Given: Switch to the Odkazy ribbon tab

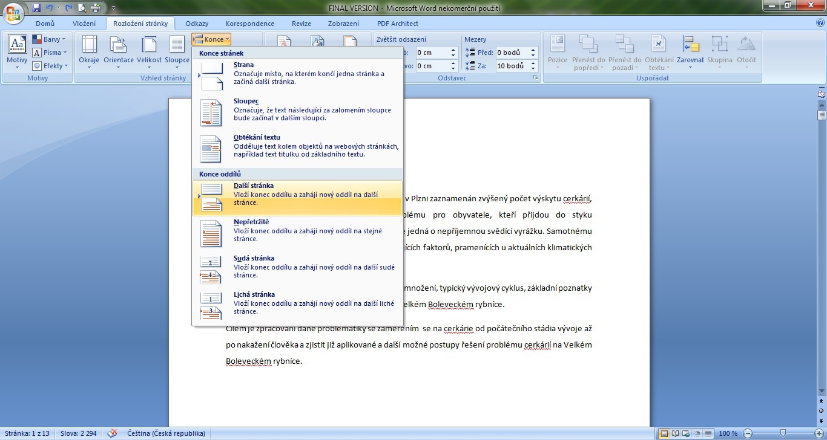Looking at the screenshot, I should pos(197,24).
